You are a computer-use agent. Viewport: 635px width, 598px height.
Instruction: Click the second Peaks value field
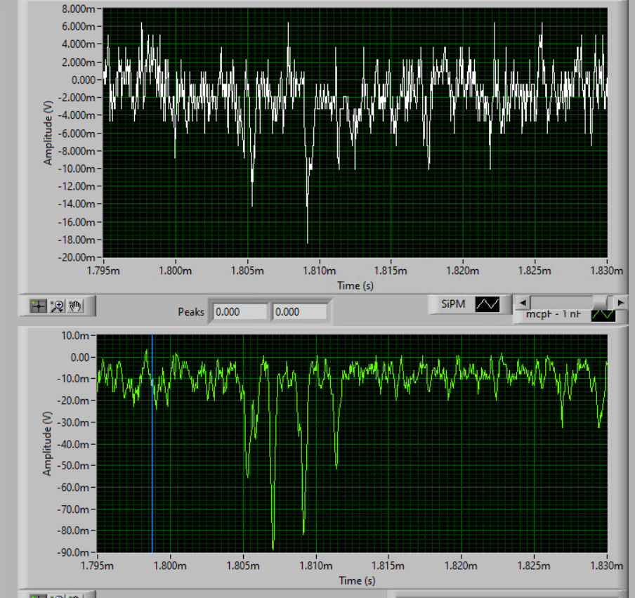[x=300, y=311]
